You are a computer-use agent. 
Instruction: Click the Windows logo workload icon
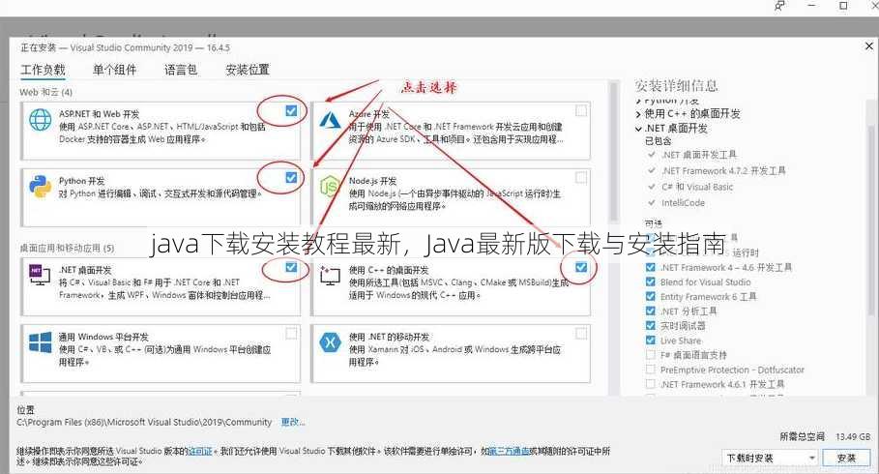[x=41, y=341]
